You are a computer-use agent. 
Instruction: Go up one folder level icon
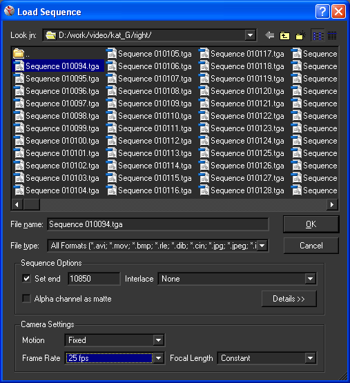pos(284,36)
